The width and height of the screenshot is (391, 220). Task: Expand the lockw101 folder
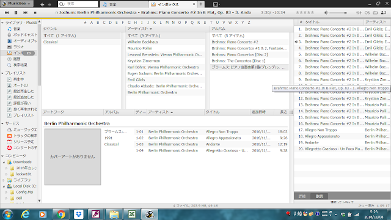pos(7,174)
